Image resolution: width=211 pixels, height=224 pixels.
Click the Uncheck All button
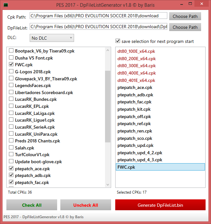coord(86,205)
